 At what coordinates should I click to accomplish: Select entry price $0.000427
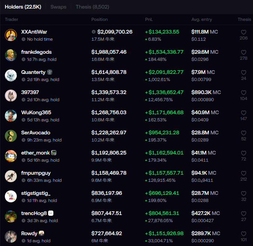click(203, 221)
